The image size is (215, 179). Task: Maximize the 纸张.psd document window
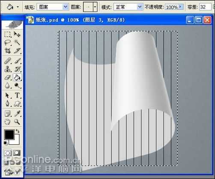pos(199,20)
